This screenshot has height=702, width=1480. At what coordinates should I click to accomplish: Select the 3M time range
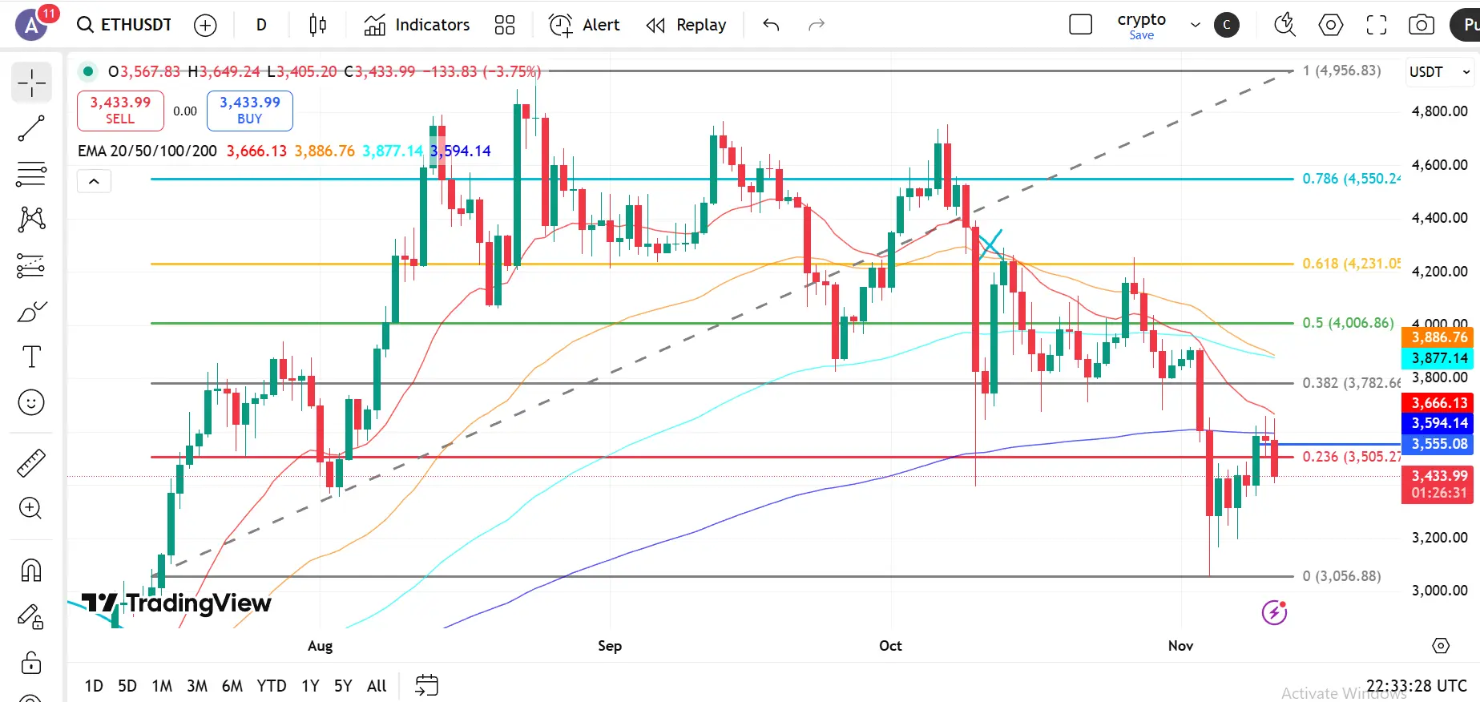(x=197, y=686)
